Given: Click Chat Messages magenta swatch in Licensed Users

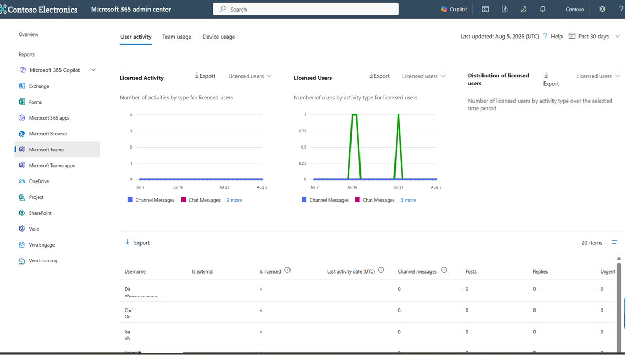Looking at the screenshot, I should (x=357, y=200).
